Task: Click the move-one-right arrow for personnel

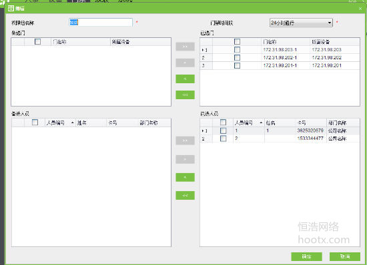Action: point(185,159)
